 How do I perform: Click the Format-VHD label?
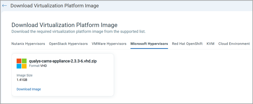38,66
